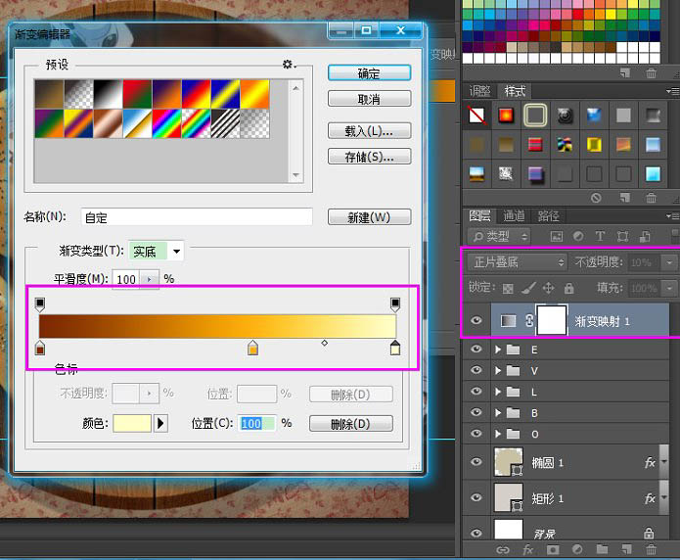Hide the 渐变映射 1 layer
680x560 pixels.
coord(476,320)
